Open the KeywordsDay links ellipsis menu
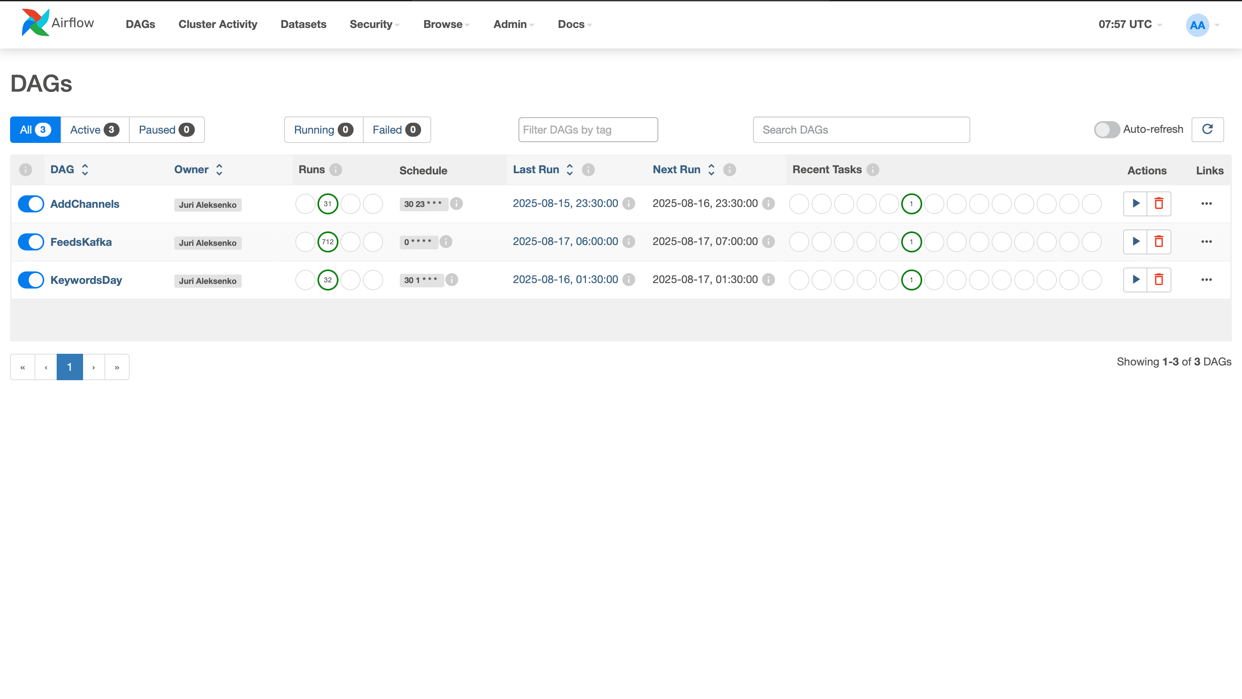1242x699 pixels. (1206, 279)
